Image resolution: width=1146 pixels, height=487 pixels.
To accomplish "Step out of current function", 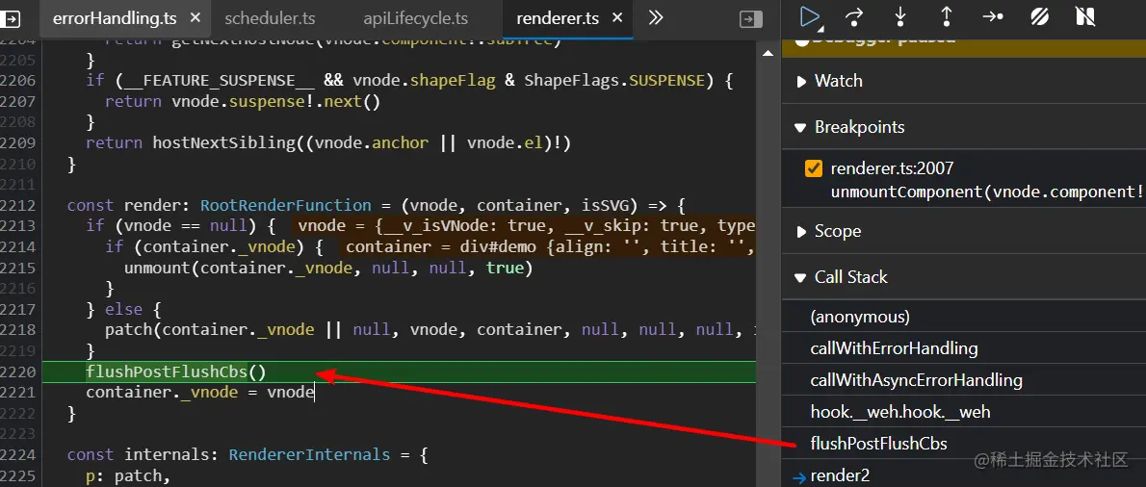I will (946, 16).
